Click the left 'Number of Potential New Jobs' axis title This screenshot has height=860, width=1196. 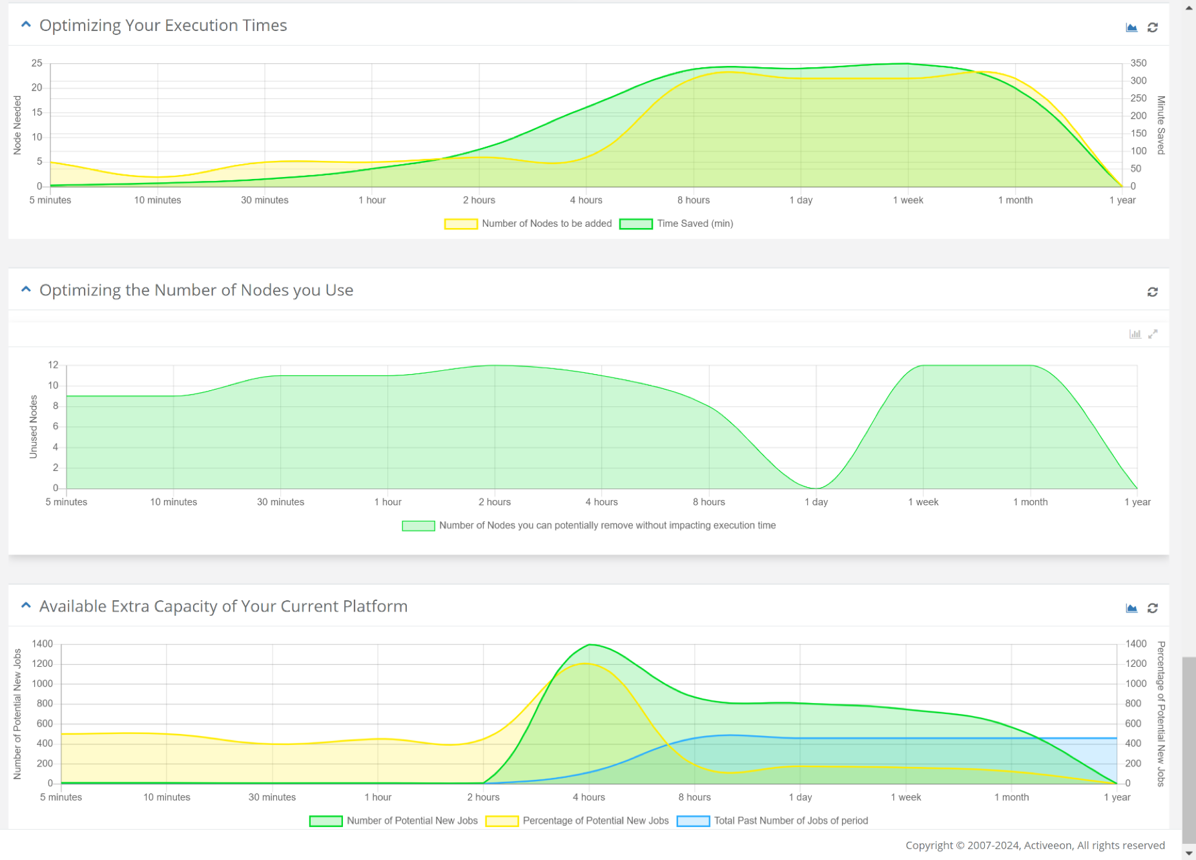click(x=17, y=714)
